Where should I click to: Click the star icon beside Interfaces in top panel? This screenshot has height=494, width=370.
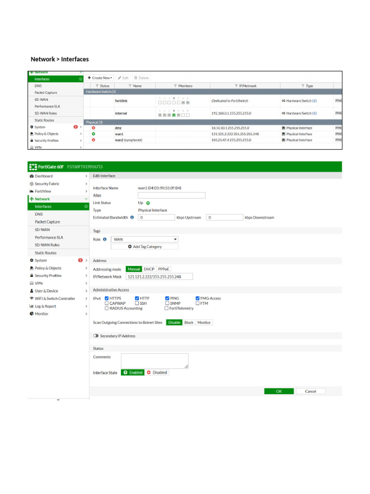[x=80, y=79]
